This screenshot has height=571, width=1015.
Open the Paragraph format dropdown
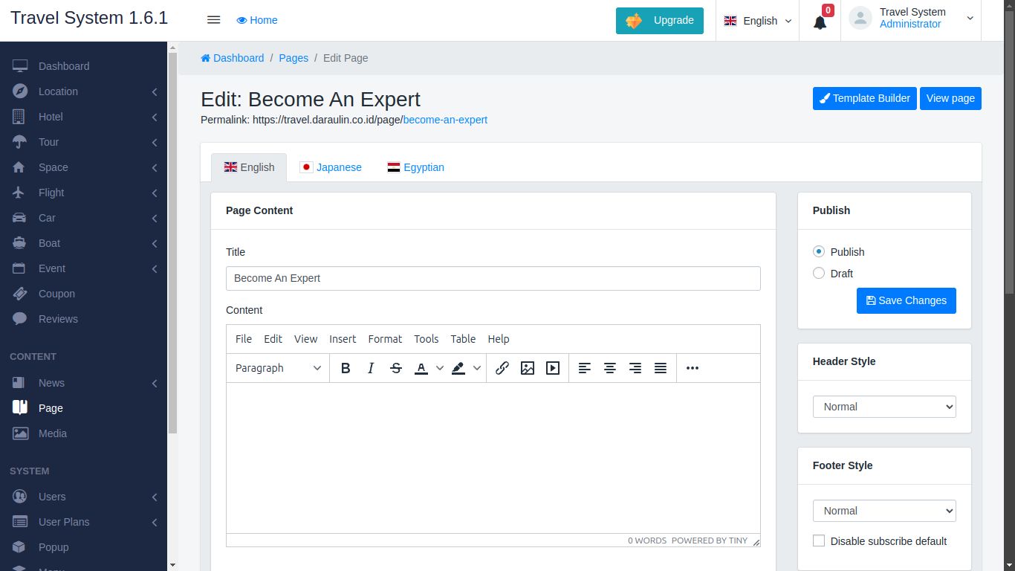pos(278,368)
